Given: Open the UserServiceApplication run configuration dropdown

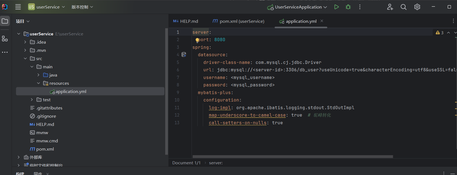Looking at the screenshot, I should (x=297, y=7).
